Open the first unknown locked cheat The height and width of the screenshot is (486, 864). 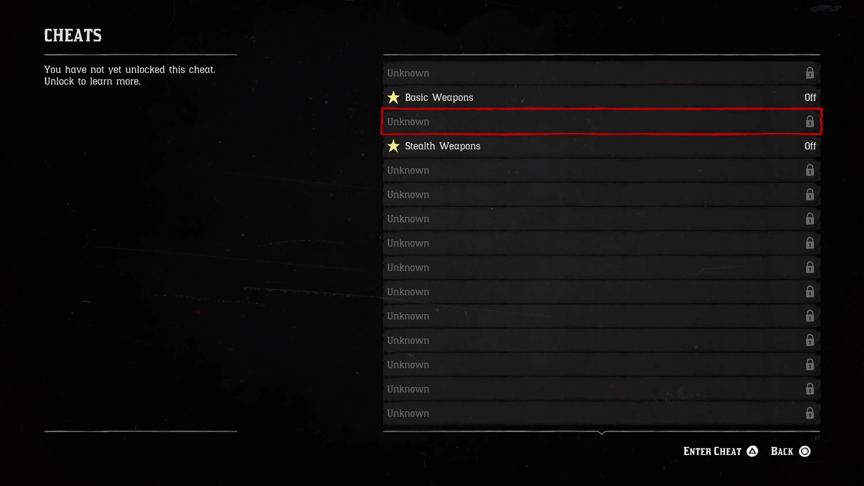point(601,72)
